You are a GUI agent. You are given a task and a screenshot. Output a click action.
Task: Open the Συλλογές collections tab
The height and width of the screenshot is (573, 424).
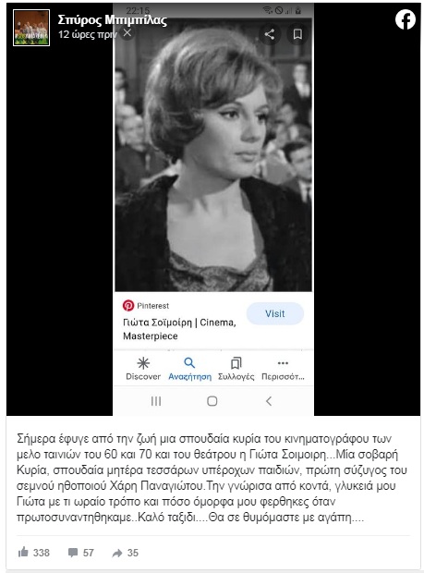236,369
